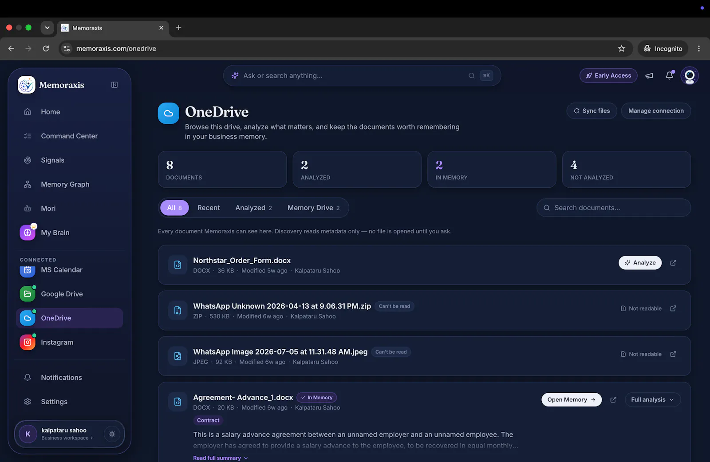710x462 pixels.
Task: Expand Read full summary
Action: [221, 458]
